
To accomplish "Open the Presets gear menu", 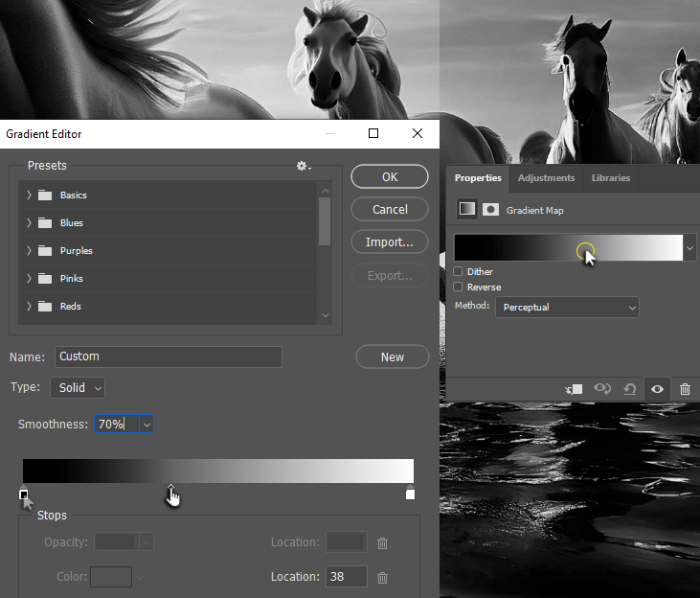I will coord(304,166).
